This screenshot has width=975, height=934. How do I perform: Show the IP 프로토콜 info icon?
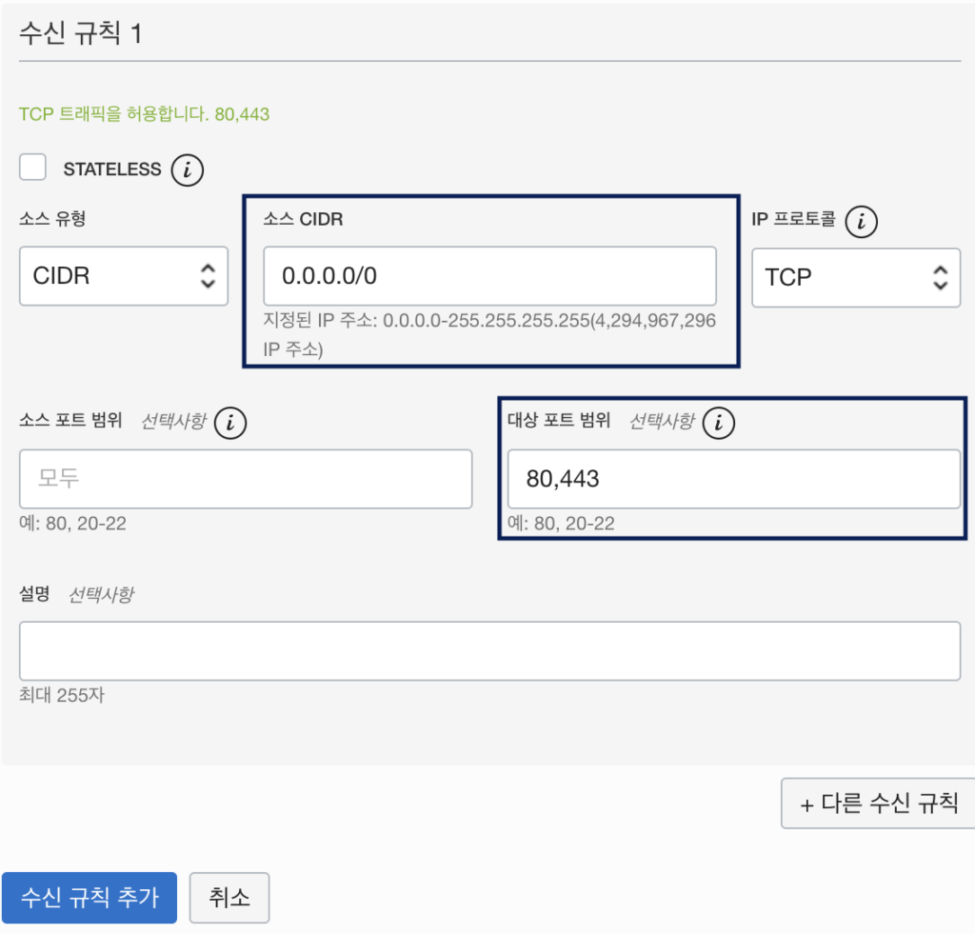[861, 222]
